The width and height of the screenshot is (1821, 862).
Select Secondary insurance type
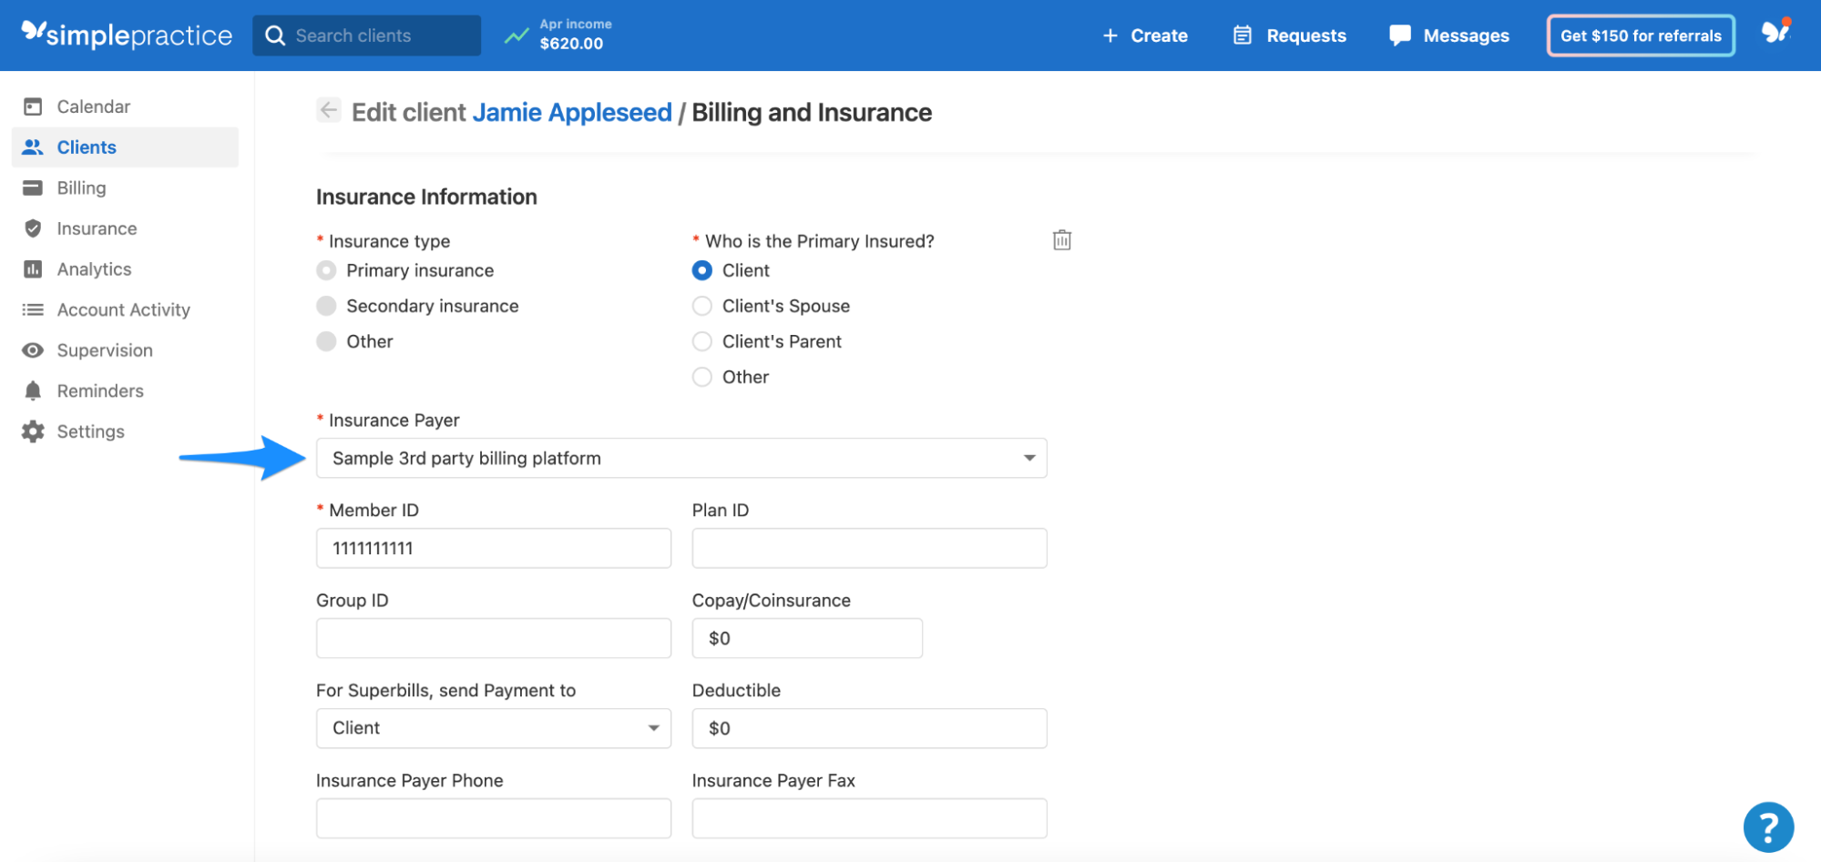(325, 305)
